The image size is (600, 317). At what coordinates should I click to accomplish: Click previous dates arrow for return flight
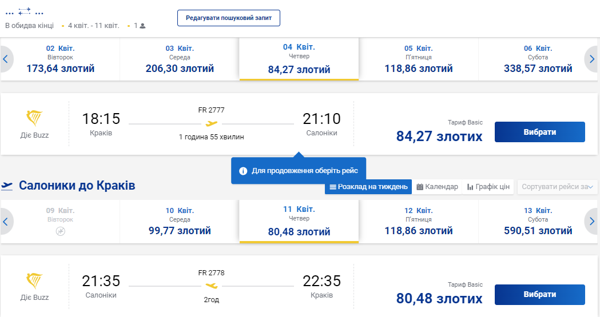point(6,221)
